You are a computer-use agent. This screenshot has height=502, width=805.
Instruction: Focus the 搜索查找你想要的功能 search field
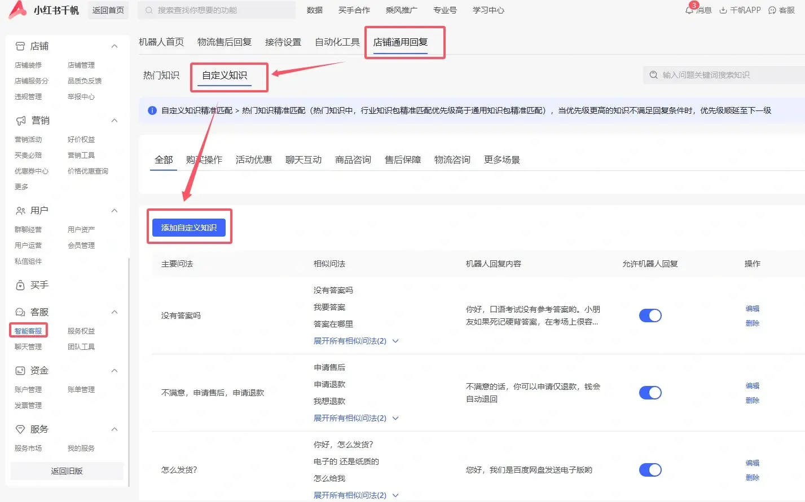coord(217,10)
